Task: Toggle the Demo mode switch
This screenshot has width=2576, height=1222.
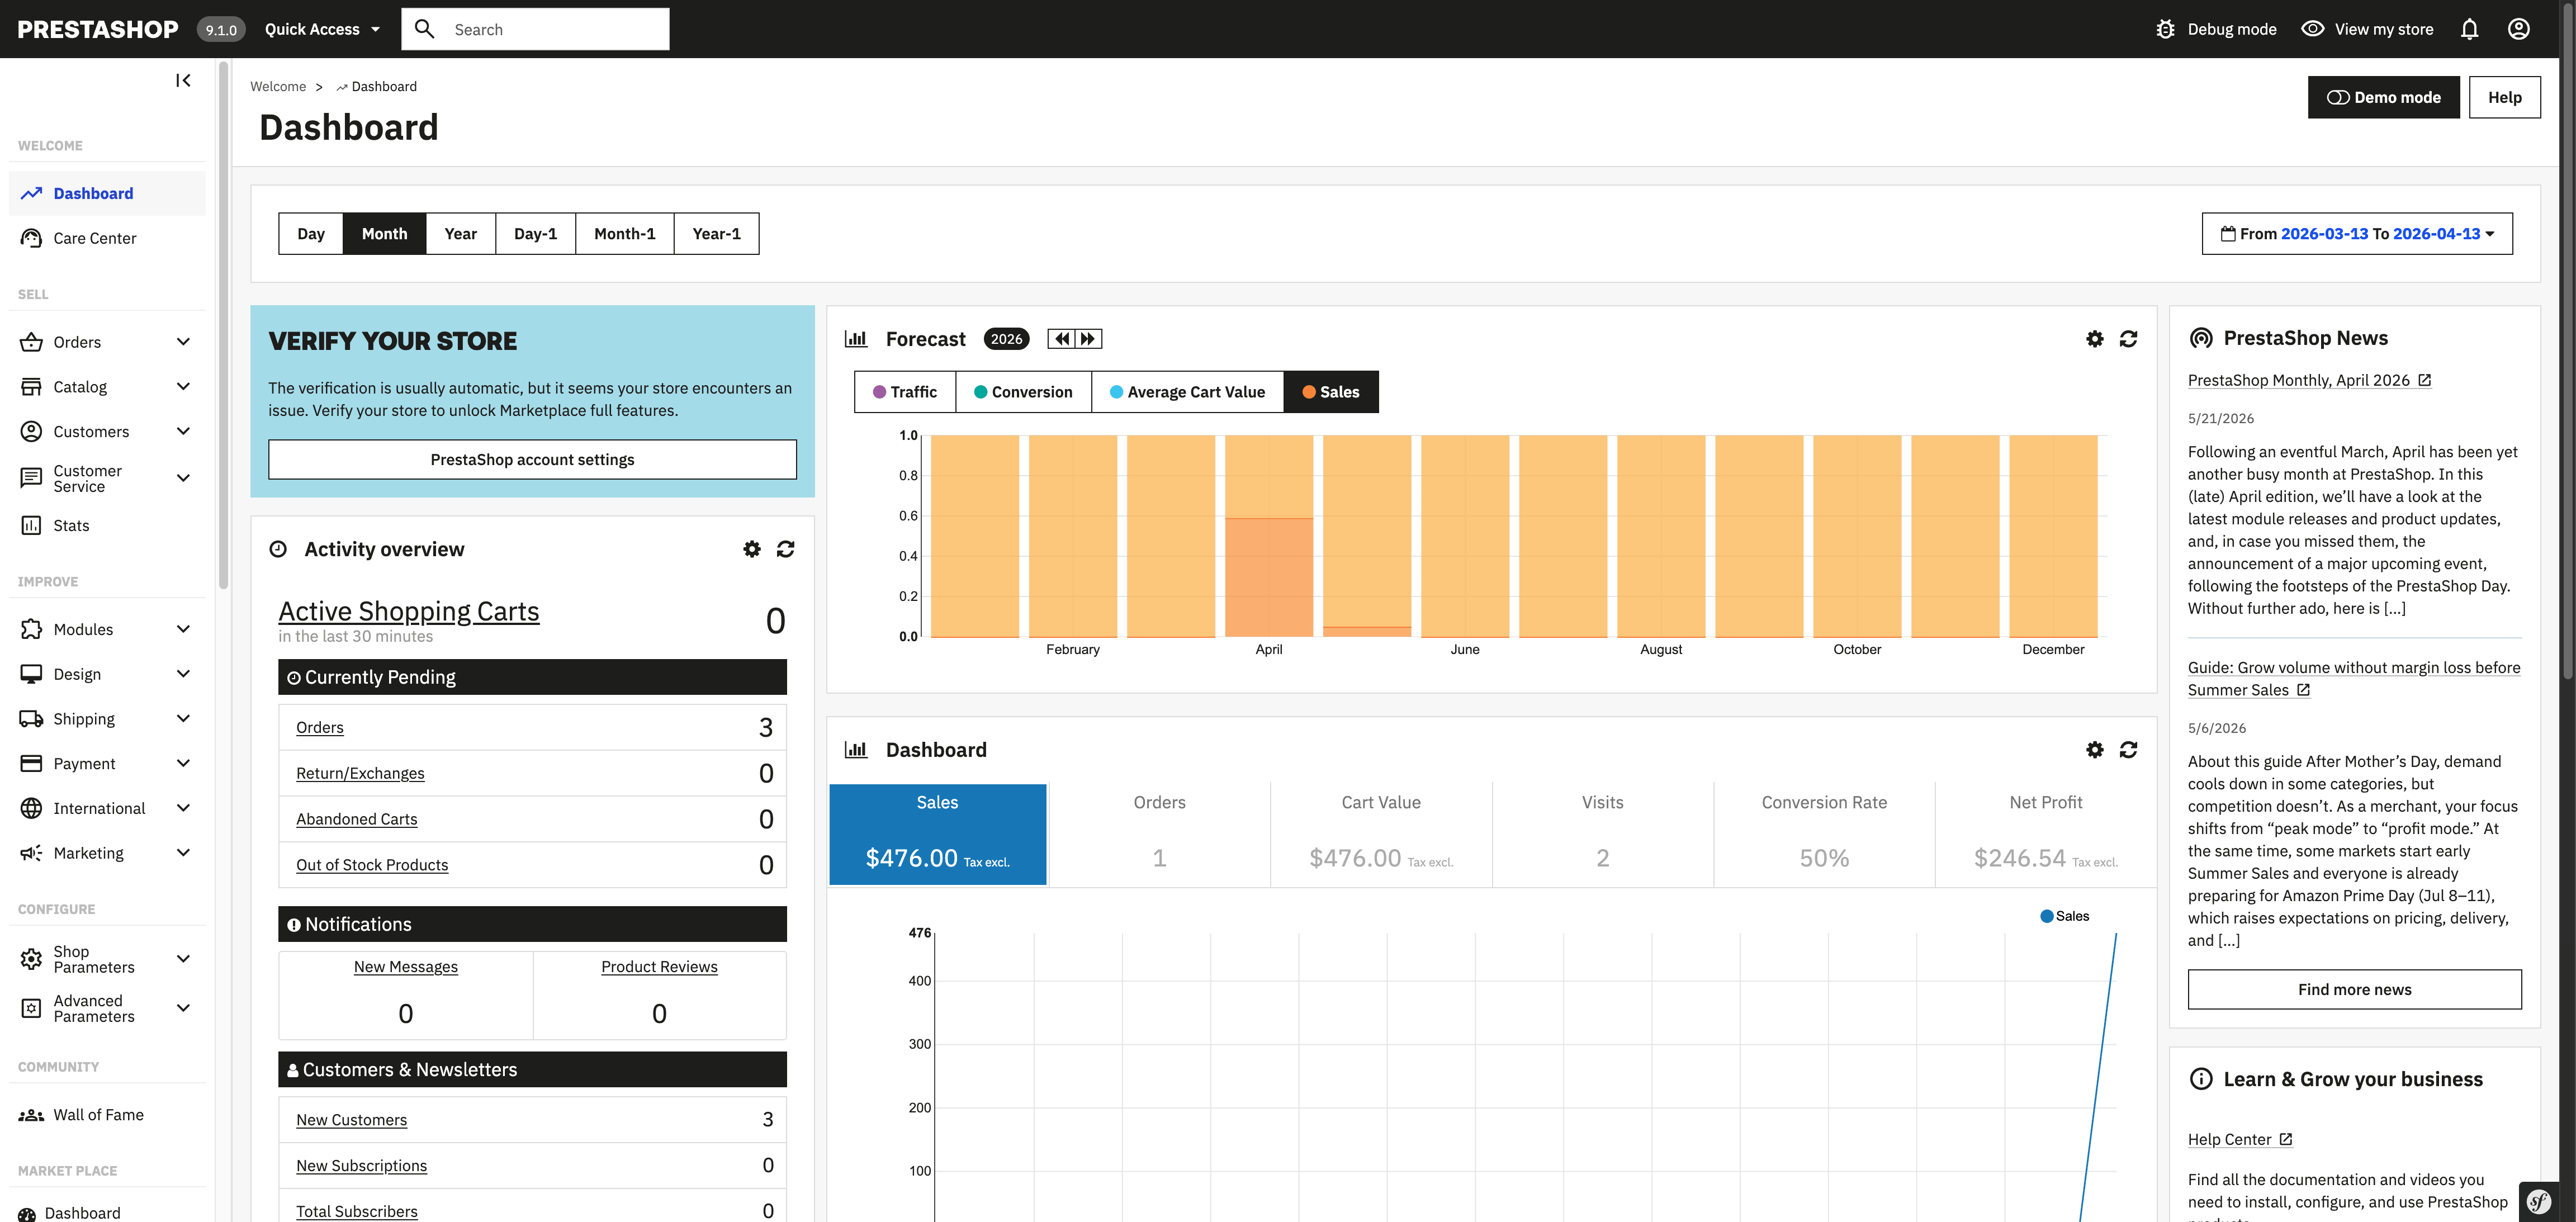Action: point(2383,97)
